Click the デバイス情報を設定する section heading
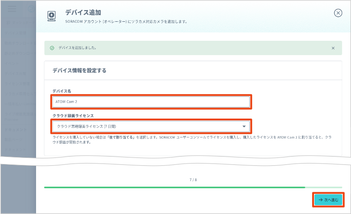The width and height of the screenshot is (351, 214). tap(80, 71)
